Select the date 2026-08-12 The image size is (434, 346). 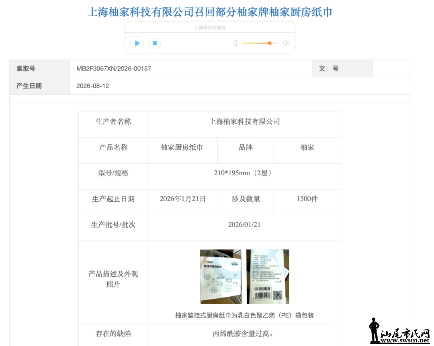point(93,86)
